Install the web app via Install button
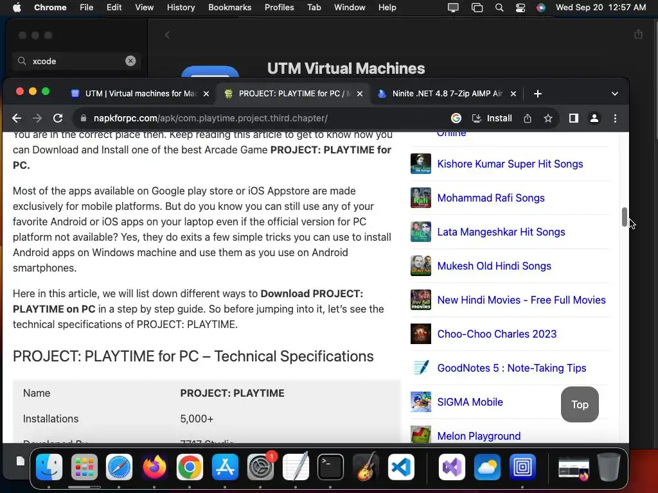The width and height of the screenshot is (658, 493). (492, 118)
